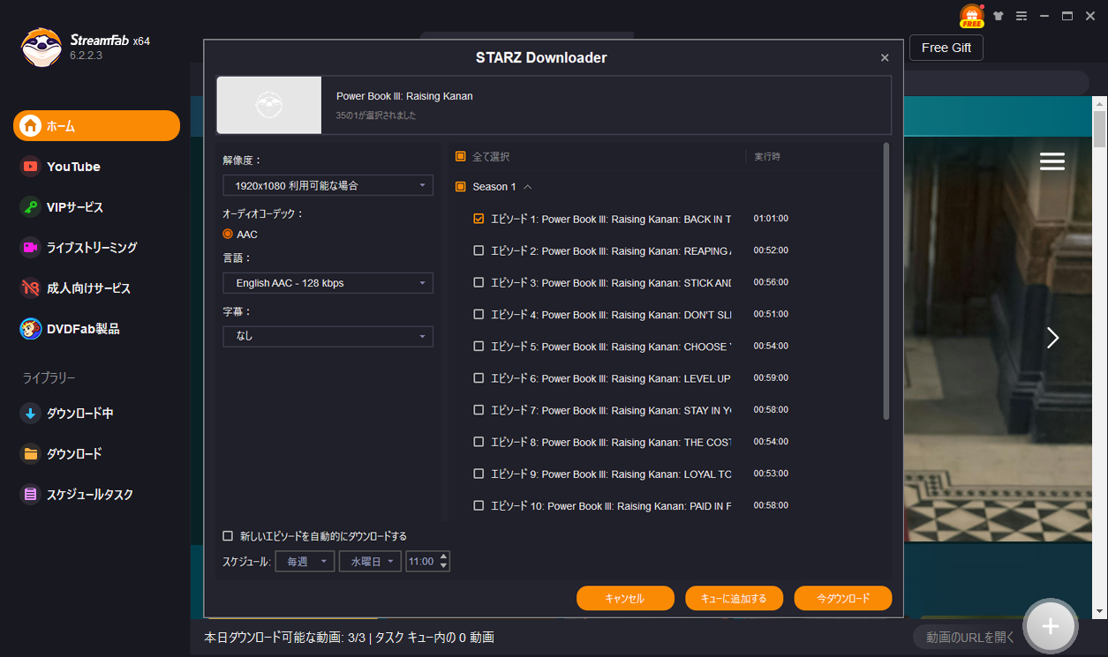Image resolution: width=1108 pixels, height=657 pixels.
Task: Open the hamburger menu in title bar
Action: tap(1021, 16)
